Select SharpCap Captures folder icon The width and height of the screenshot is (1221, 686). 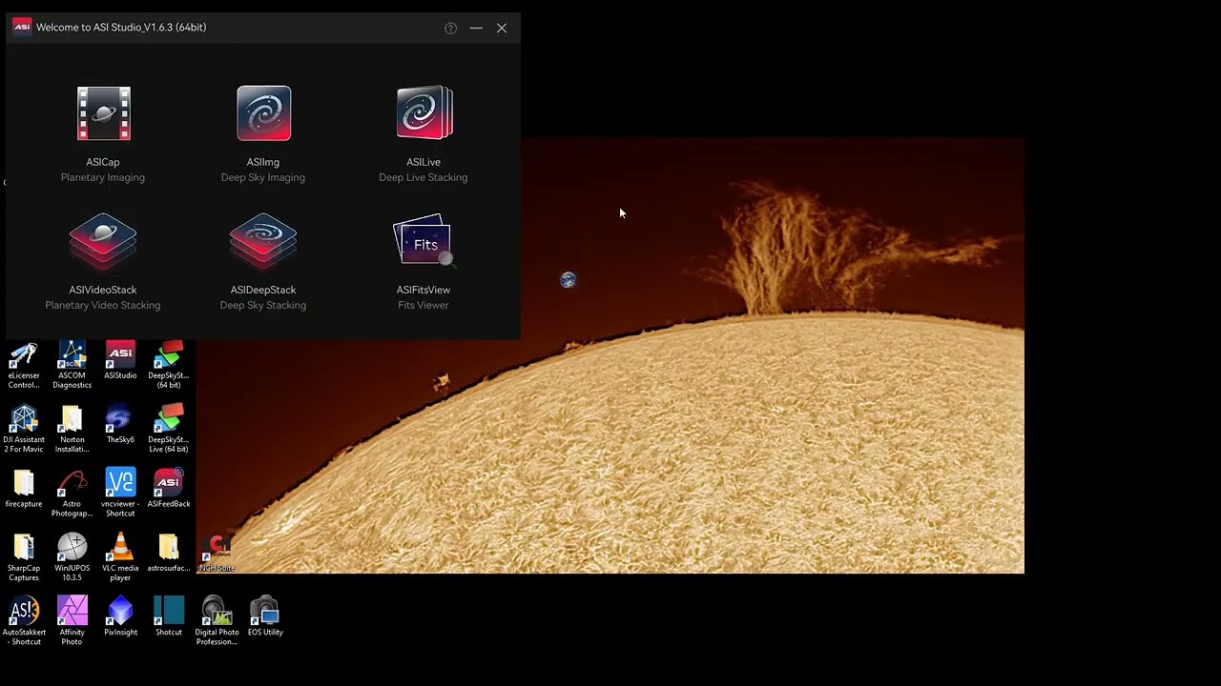pyautogui.click(x=24, y=557)
